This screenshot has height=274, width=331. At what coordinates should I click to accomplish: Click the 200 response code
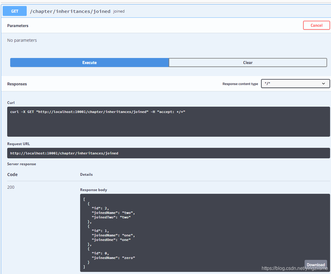pos(11,187)
